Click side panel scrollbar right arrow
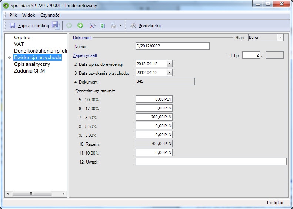293x209 pixels. [x=64, y=194]
